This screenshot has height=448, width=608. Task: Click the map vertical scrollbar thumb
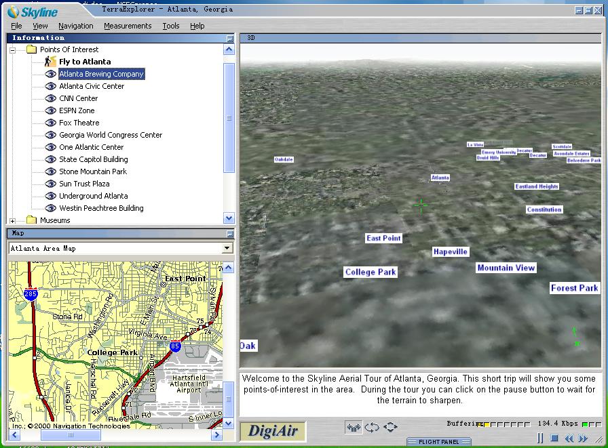coord(229,399)
